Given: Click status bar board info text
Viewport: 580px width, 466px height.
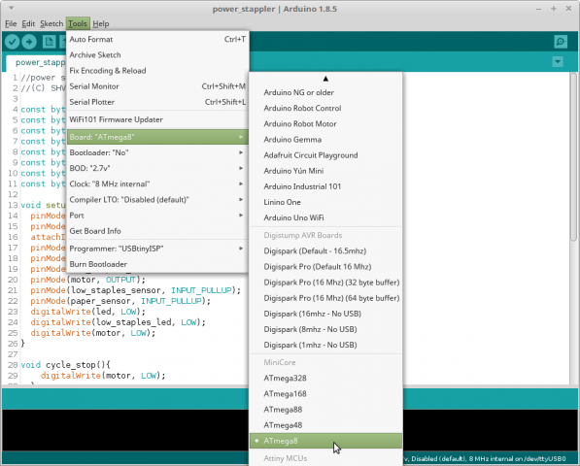Looking at the screenshot, I should click(x=485, y=458).
